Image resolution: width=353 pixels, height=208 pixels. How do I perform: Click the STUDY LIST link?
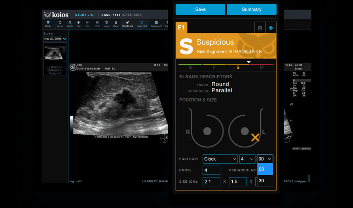pyautogui.click(x=85, y=15)
